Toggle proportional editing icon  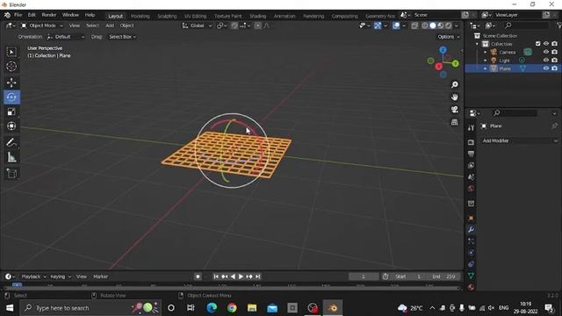(x=257, y=25)
